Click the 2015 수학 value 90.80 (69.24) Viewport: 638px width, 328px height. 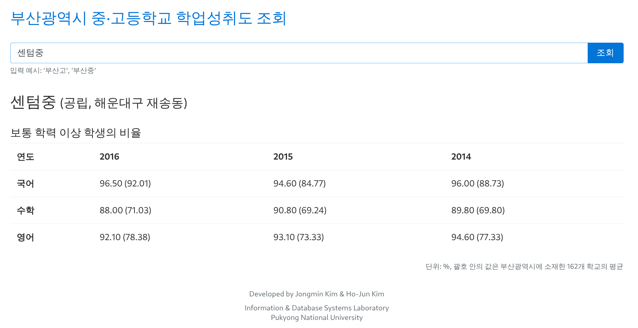300,210
